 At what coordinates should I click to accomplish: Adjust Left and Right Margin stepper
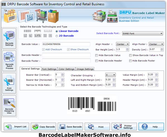[x=114, y=80]
